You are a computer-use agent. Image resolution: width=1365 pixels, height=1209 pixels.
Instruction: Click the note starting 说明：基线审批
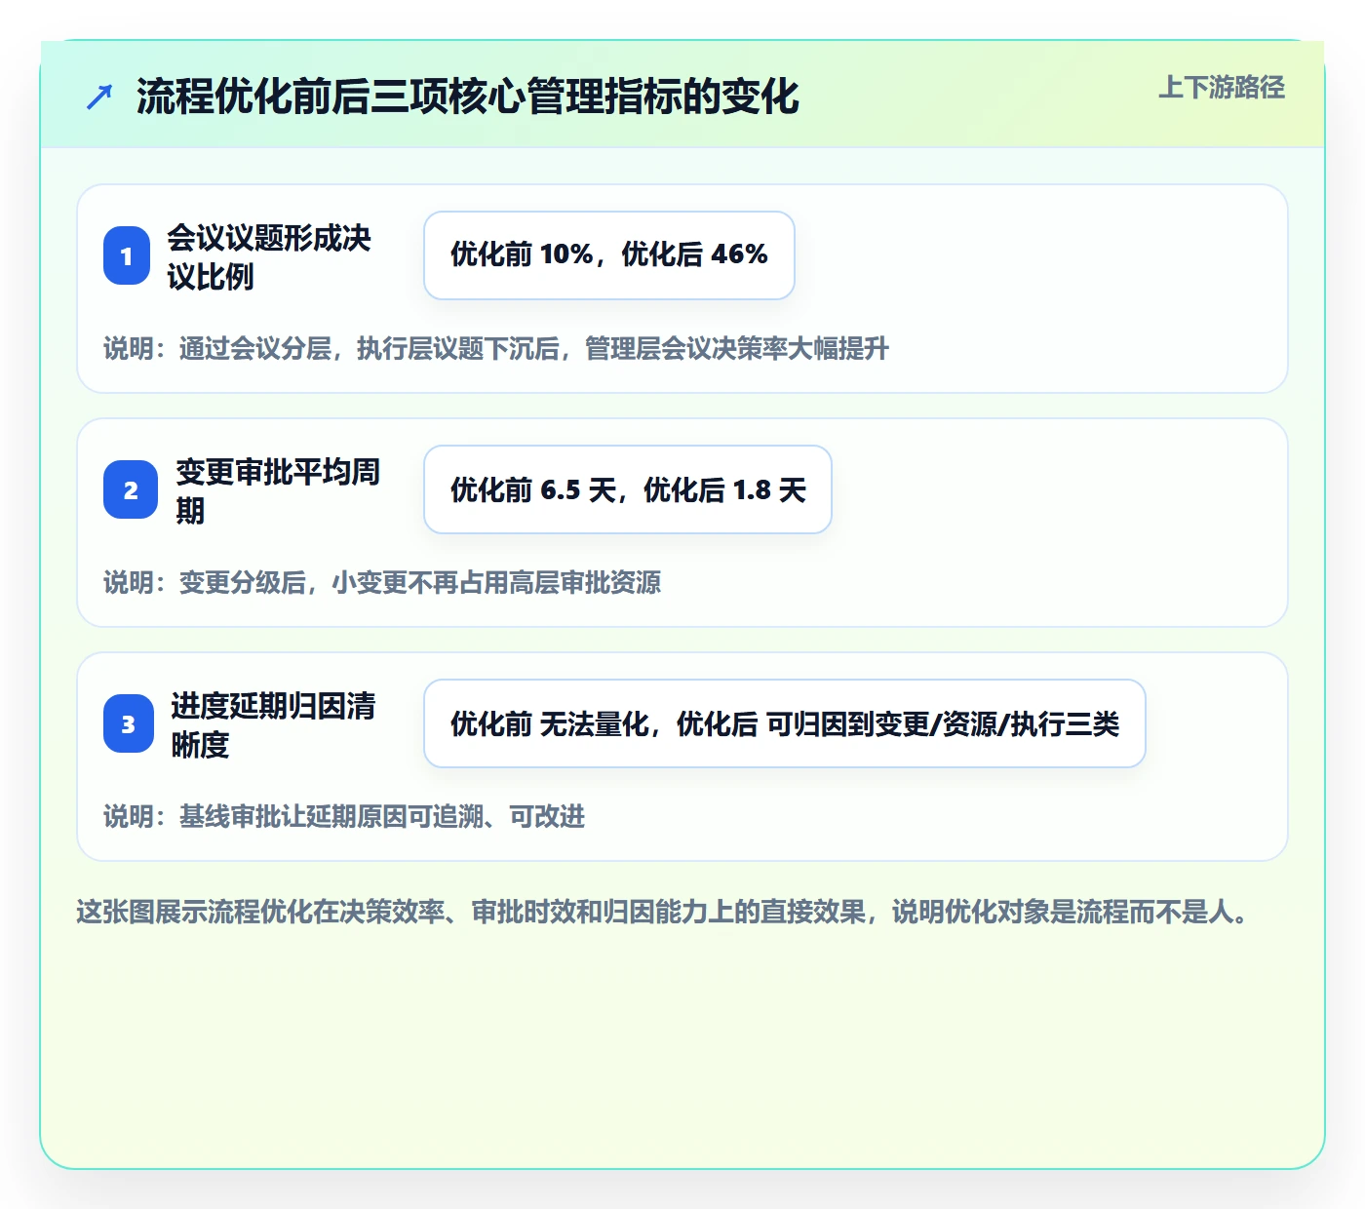(344, 816)
